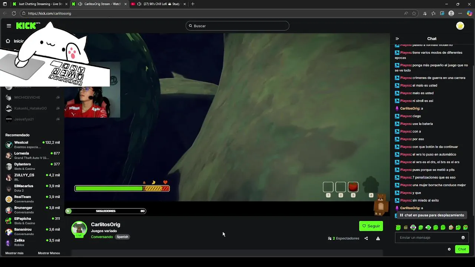
Task: Click the CarlitosOrig channel avatar
Action: 79,229
